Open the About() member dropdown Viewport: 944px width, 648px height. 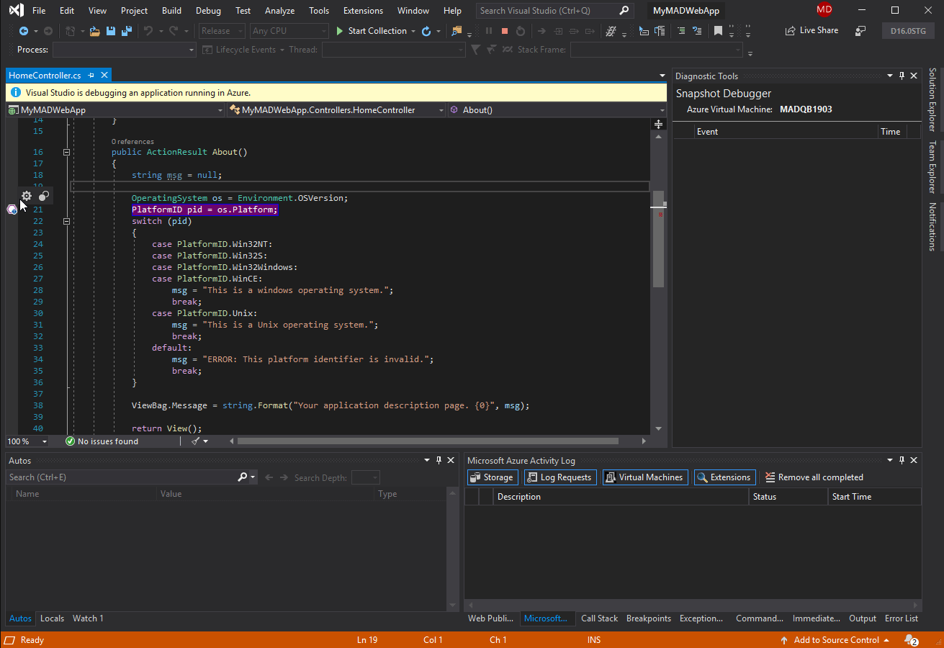[557, 110]
